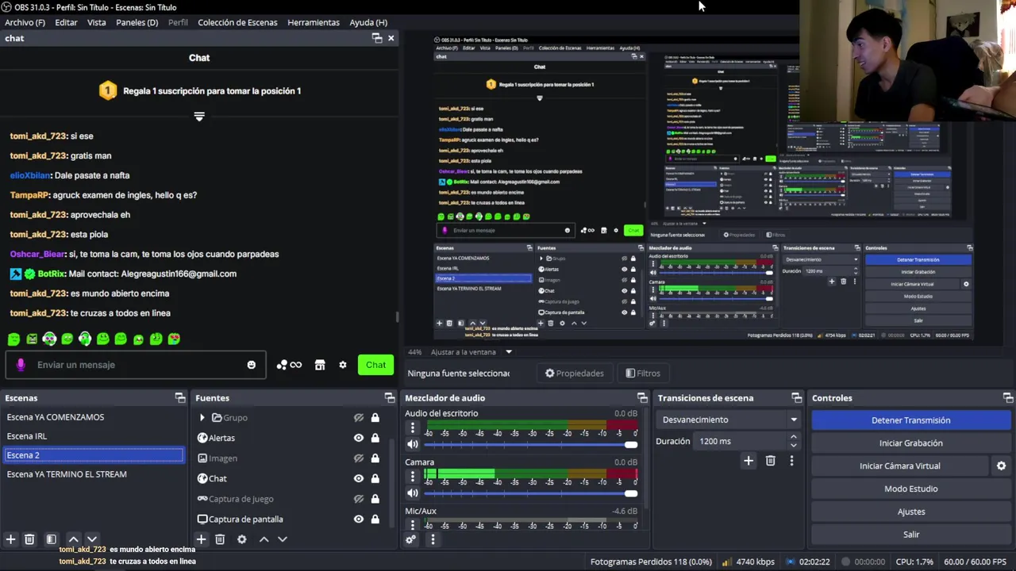Add a new scene with the plus icon
Screen dimensions: 1016x571
[x=10, y=539]
